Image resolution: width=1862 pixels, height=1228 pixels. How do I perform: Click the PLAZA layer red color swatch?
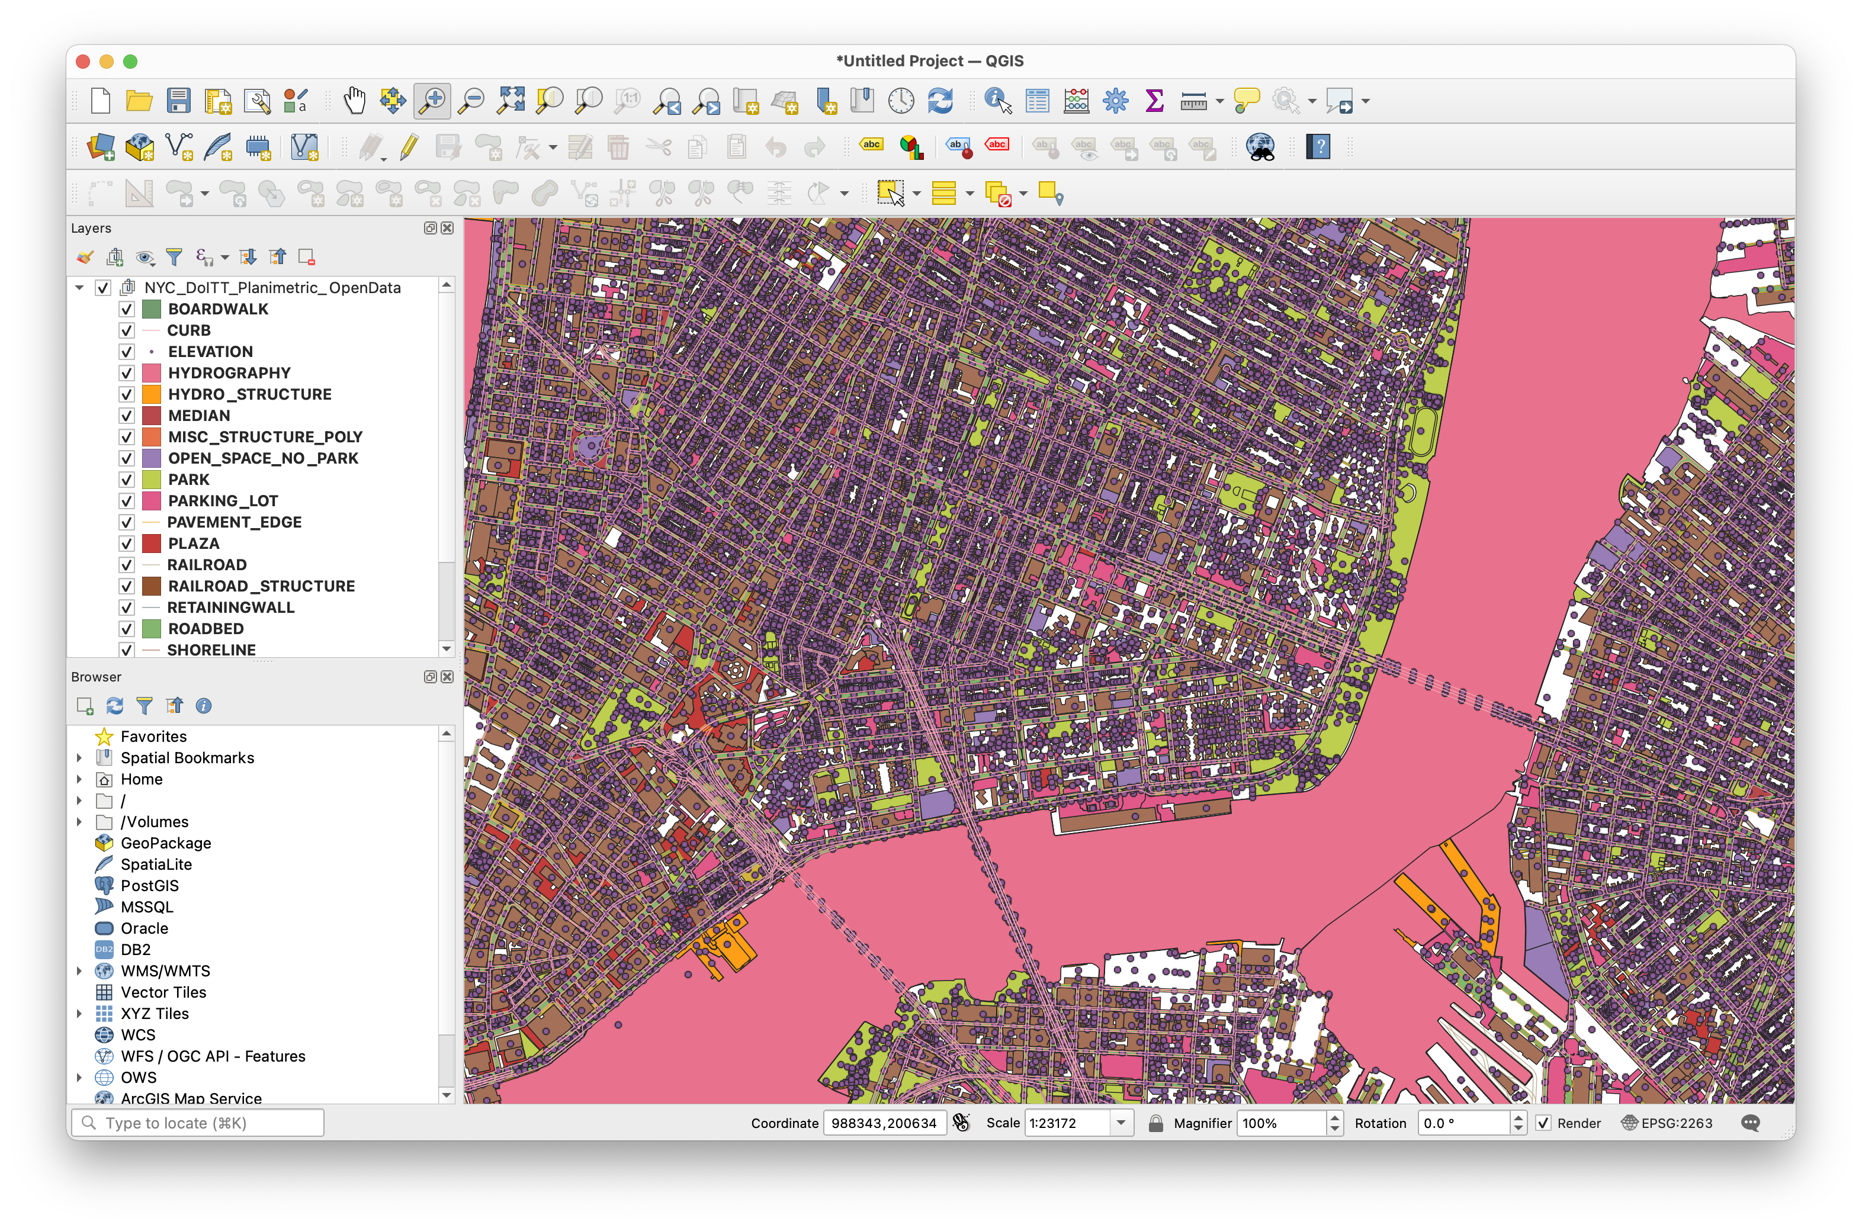(151, 544)
